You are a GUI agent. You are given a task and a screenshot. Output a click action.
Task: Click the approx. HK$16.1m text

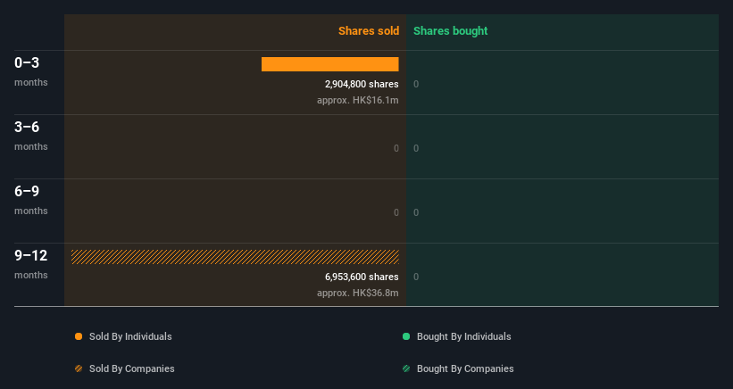coord(358,101)
